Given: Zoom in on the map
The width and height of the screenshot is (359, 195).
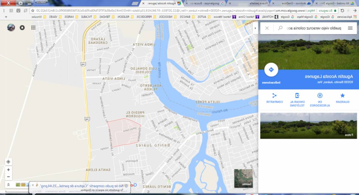Looking at the screenshot, I should point(8,170).
